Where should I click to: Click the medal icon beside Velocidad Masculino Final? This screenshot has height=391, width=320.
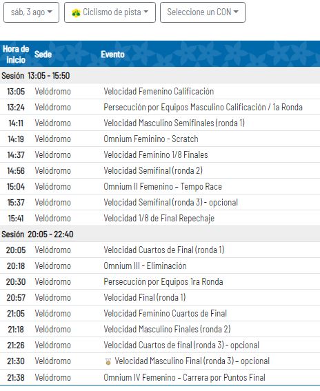[x=108, y=361]
